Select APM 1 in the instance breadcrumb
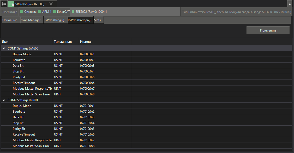 pos(45,12)
